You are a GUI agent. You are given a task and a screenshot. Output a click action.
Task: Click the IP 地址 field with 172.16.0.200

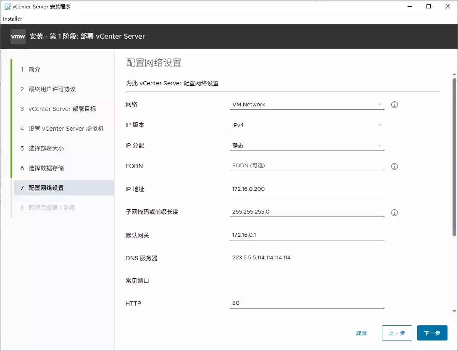307,189
